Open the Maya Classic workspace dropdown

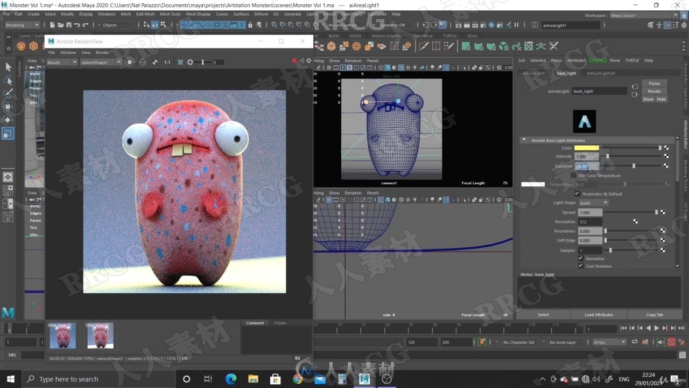pos(643,15)
